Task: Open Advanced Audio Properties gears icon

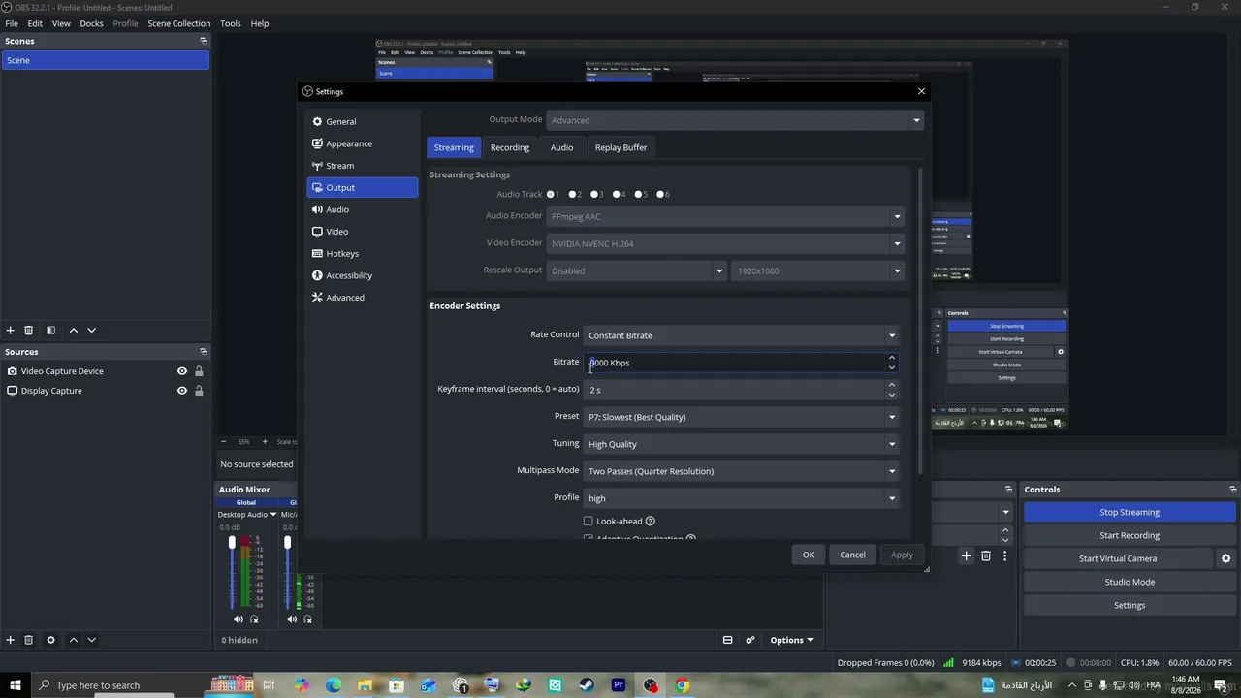Action: (x=750, y=640)
